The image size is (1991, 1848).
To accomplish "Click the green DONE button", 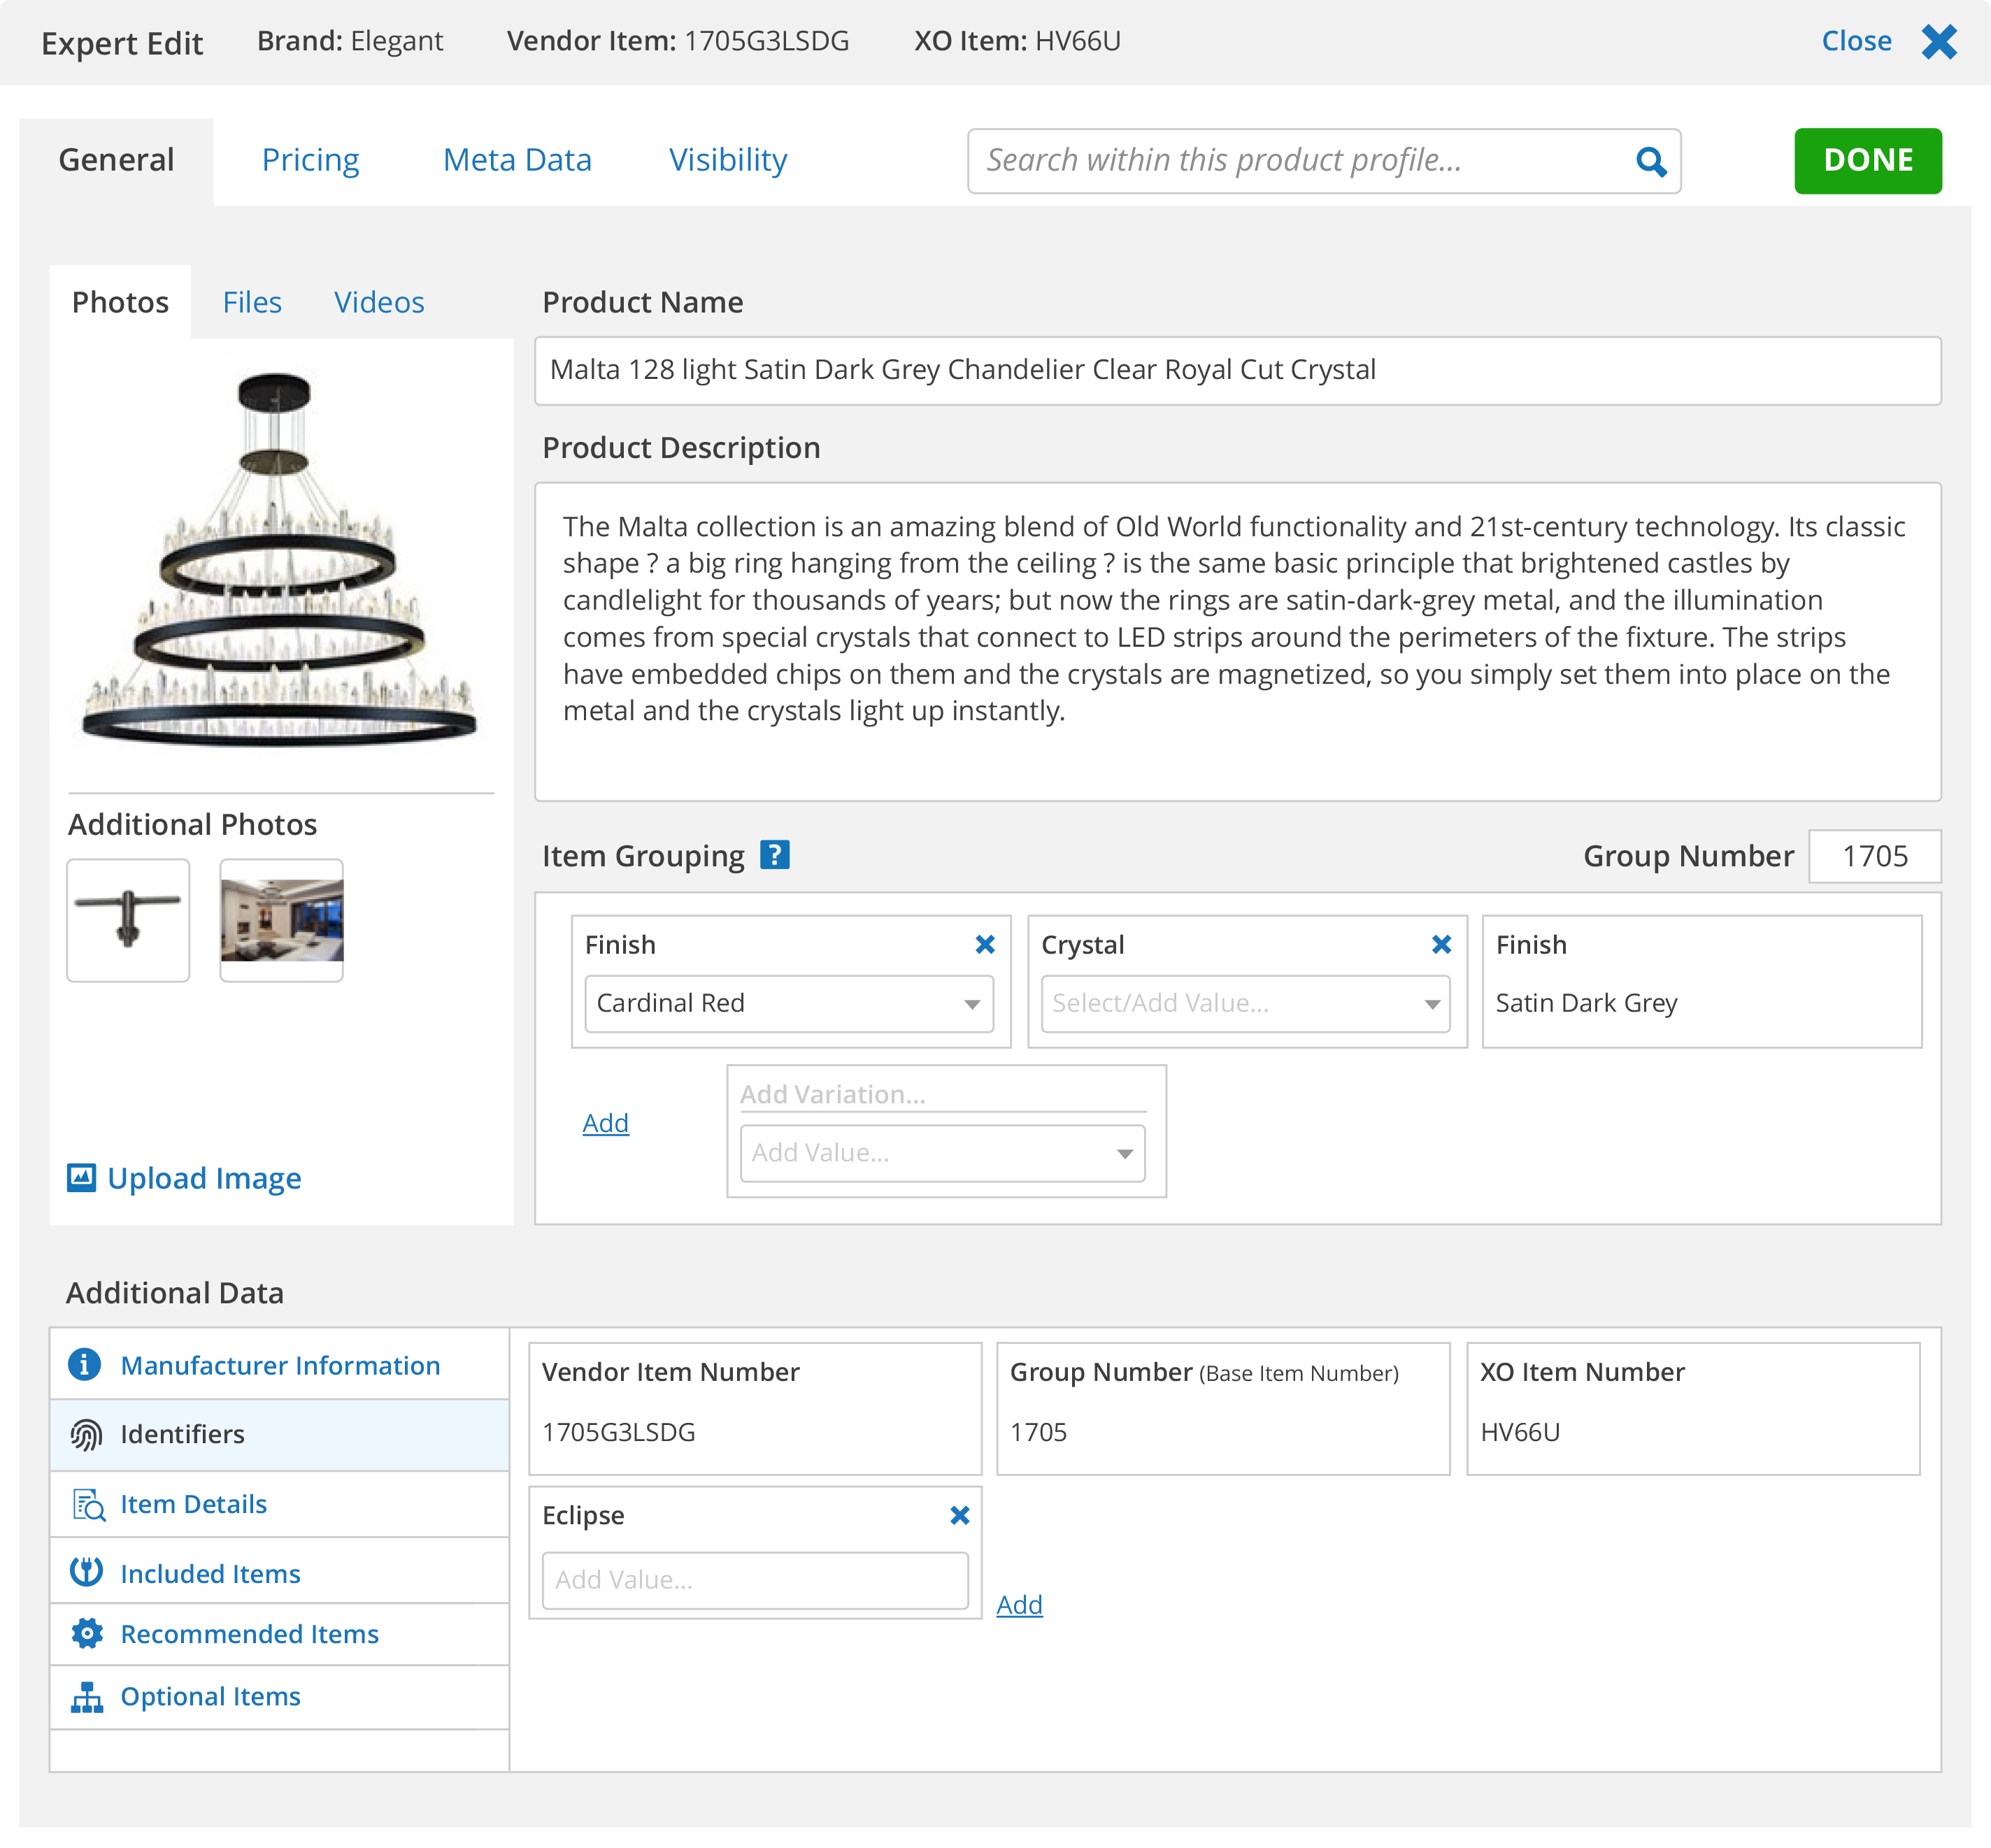I will [1867, 160].
